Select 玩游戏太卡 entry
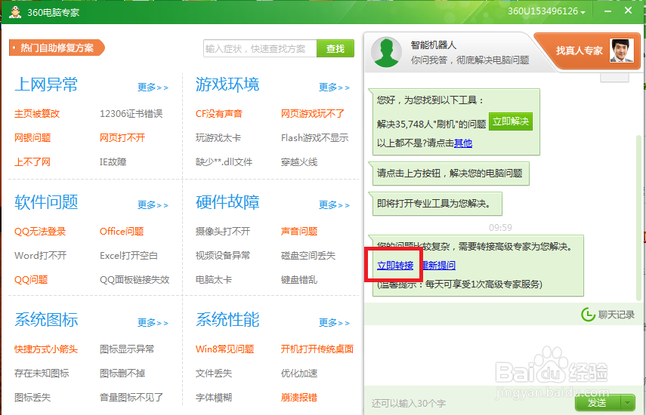Screen dimensions: 646x415 (x=218, y=138)
